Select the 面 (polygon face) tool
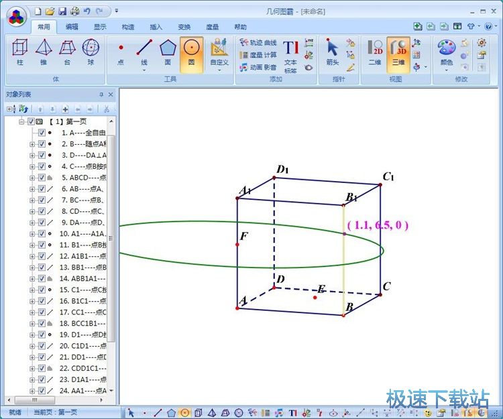The image size is (503, 419). pyautogui.click(x=168, y=52)
